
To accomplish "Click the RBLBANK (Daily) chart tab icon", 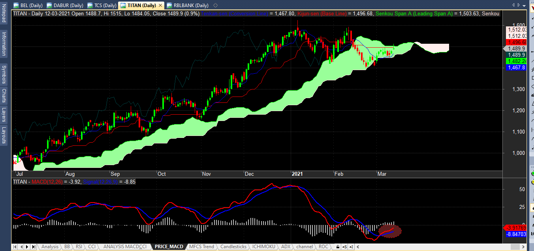I will [169, 6].
